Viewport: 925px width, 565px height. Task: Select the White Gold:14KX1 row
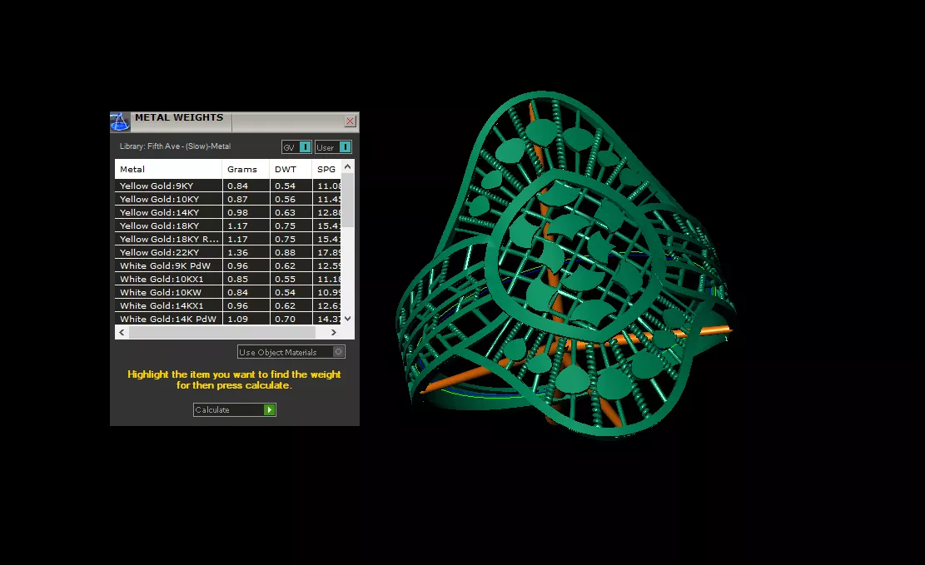coord(227,305)
